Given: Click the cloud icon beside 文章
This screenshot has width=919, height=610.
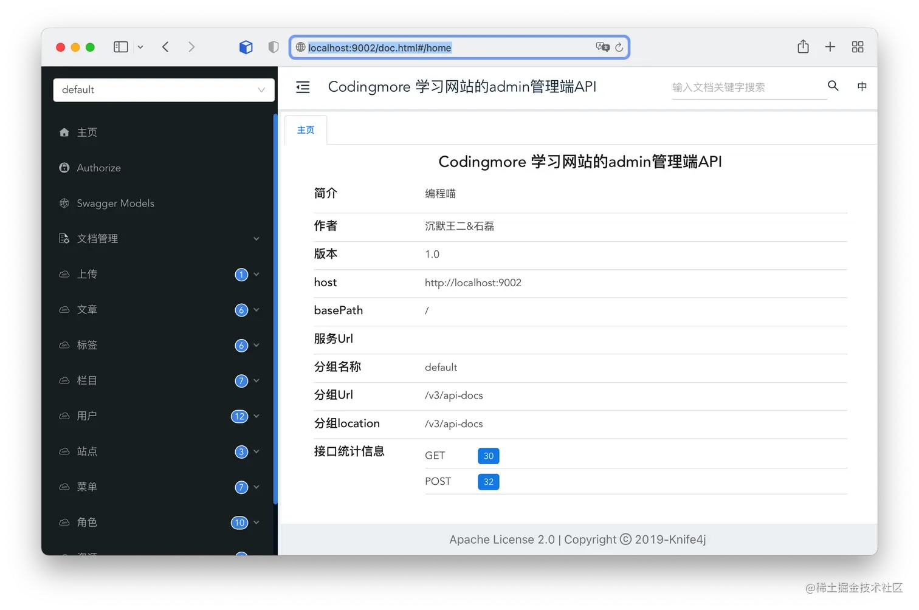Looking at the screenshot, I should (64, 310).
